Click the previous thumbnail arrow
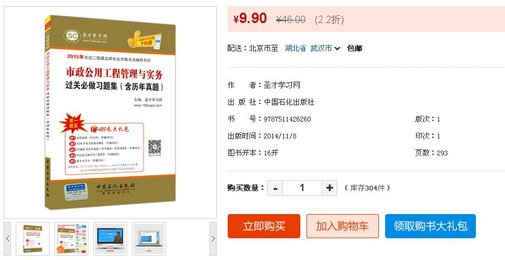This screenshot has height=260, width=505. (x=7, y=239)
